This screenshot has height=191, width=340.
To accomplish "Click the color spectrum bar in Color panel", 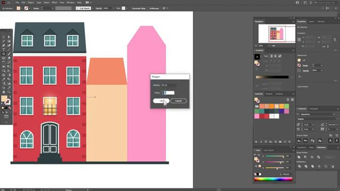I will pos(273,179).
